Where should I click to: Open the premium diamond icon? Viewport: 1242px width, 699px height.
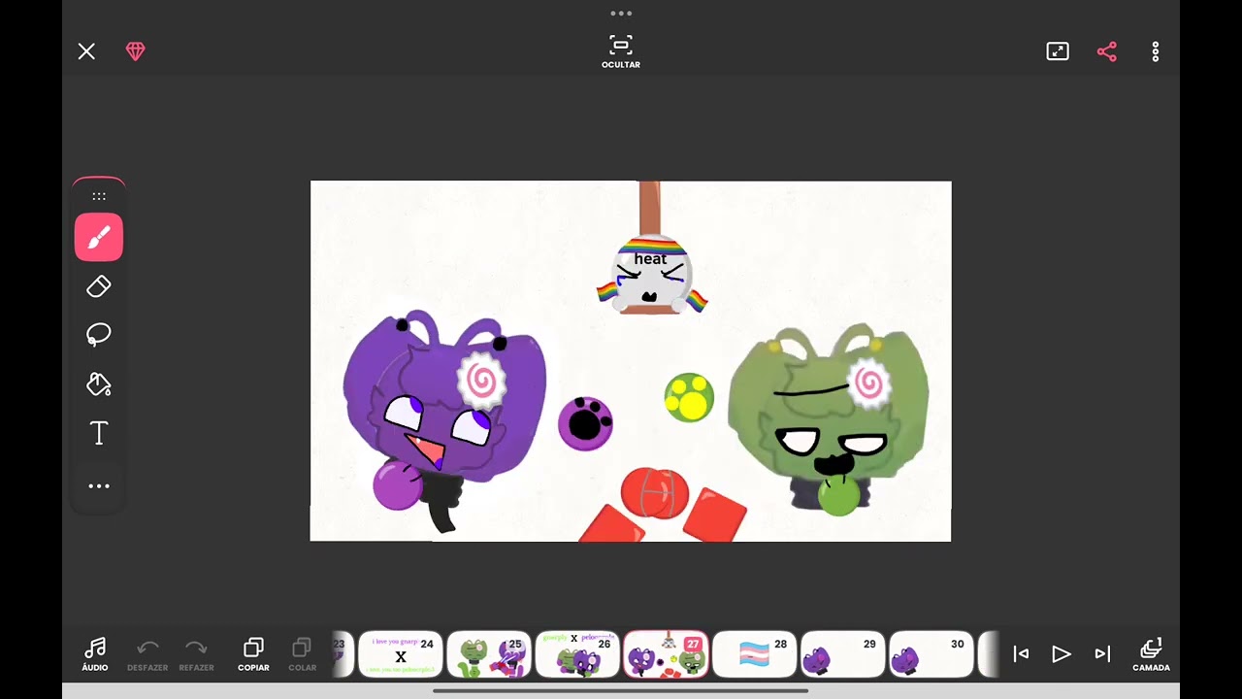click(136, 51)
